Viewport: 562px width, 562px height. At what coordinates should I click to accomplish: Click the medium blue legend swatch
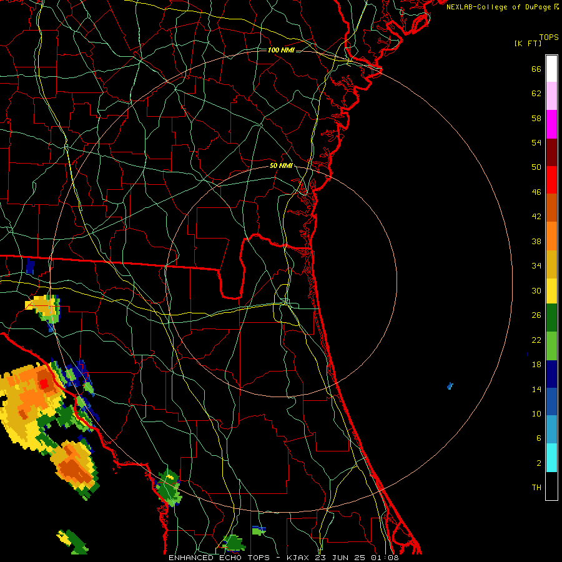pyautogui.click(x=551, y=402)
